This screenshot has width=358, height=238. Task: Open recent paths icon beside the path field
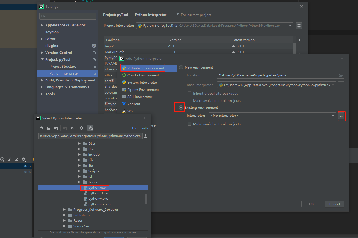tap(146, 136)
